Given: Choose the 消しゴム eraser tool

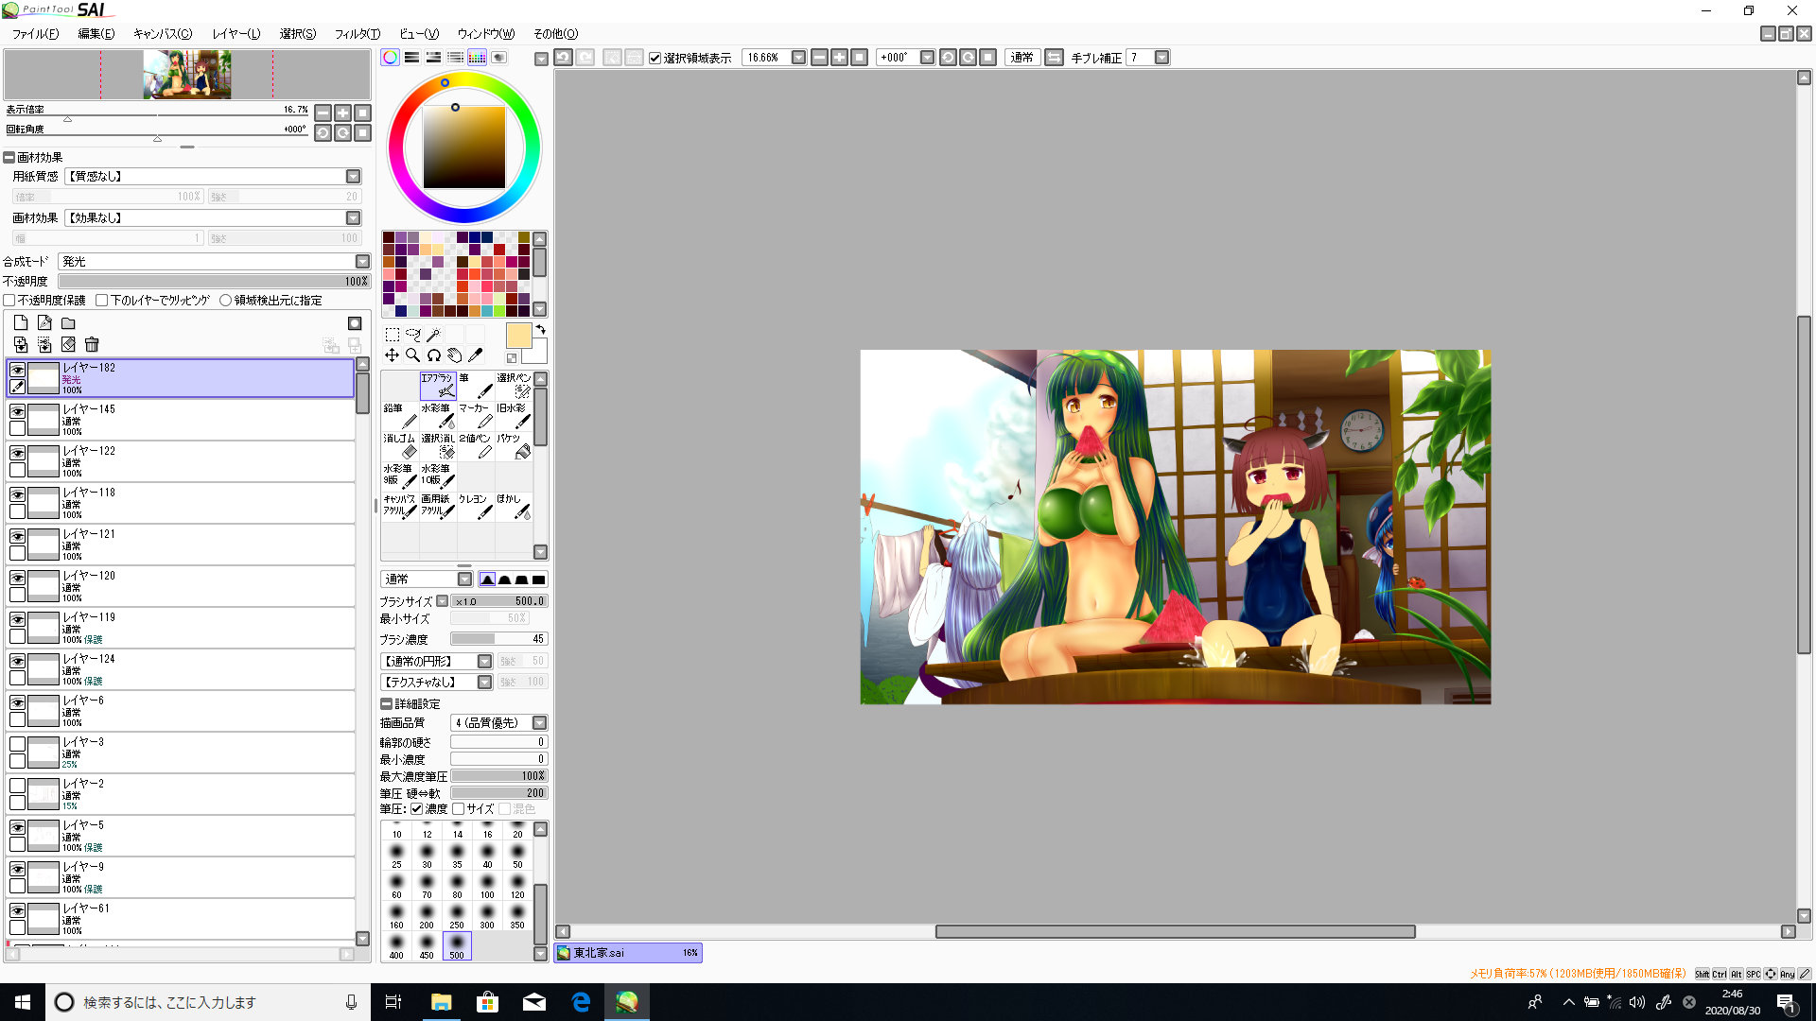Looking at the screenshot, I should [x=400, y=446].
